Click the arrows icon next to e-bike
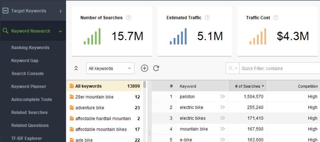This screenshot has height=142, width=320. pos(222,140)
